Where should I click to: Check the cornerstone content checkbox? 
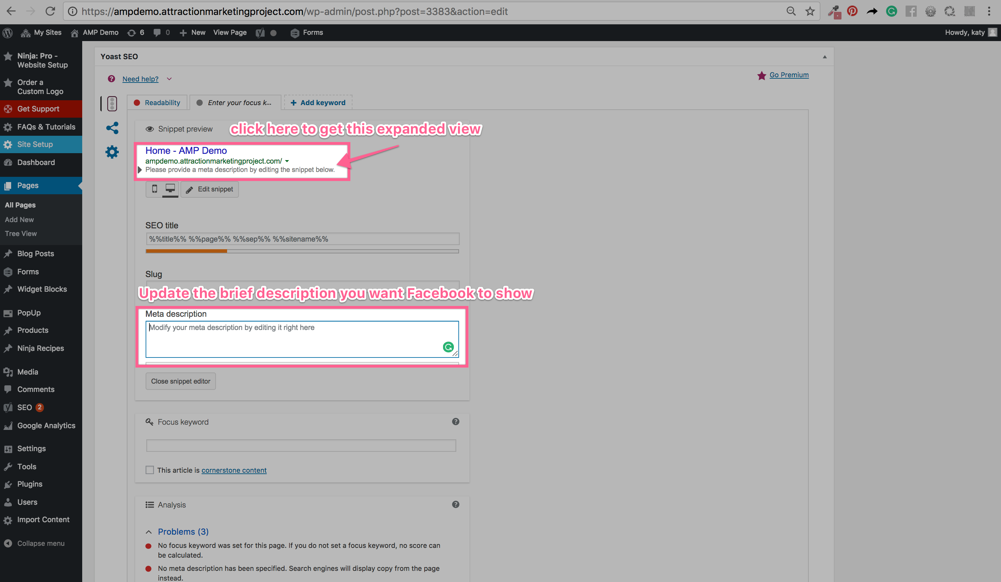(x=150, y=470)
